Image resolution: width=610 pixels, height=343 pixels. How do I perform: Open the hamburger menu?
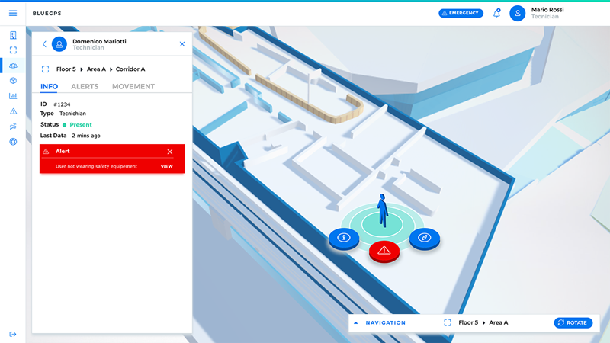coord(13,13)
